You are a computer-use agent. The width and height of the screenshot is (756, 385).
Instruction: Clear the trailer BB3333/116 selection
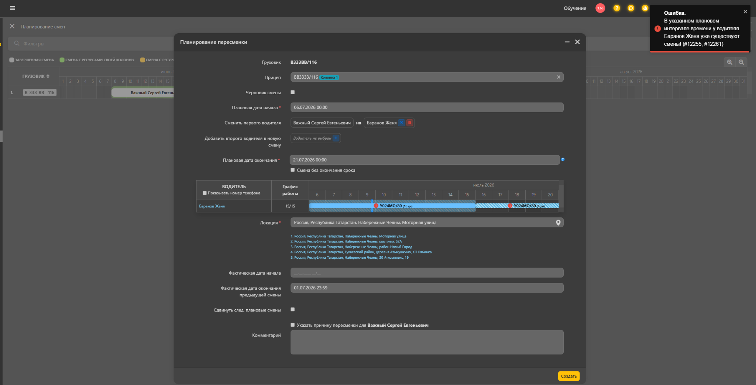(x=559, y=77)
